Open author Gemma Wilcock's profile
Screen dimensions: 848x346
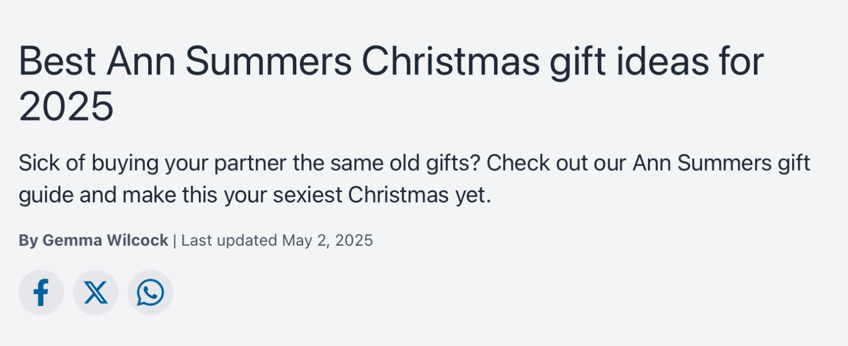point(105,240)
